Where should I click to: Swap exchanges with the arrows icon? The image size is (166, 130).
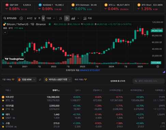[40, 80]
